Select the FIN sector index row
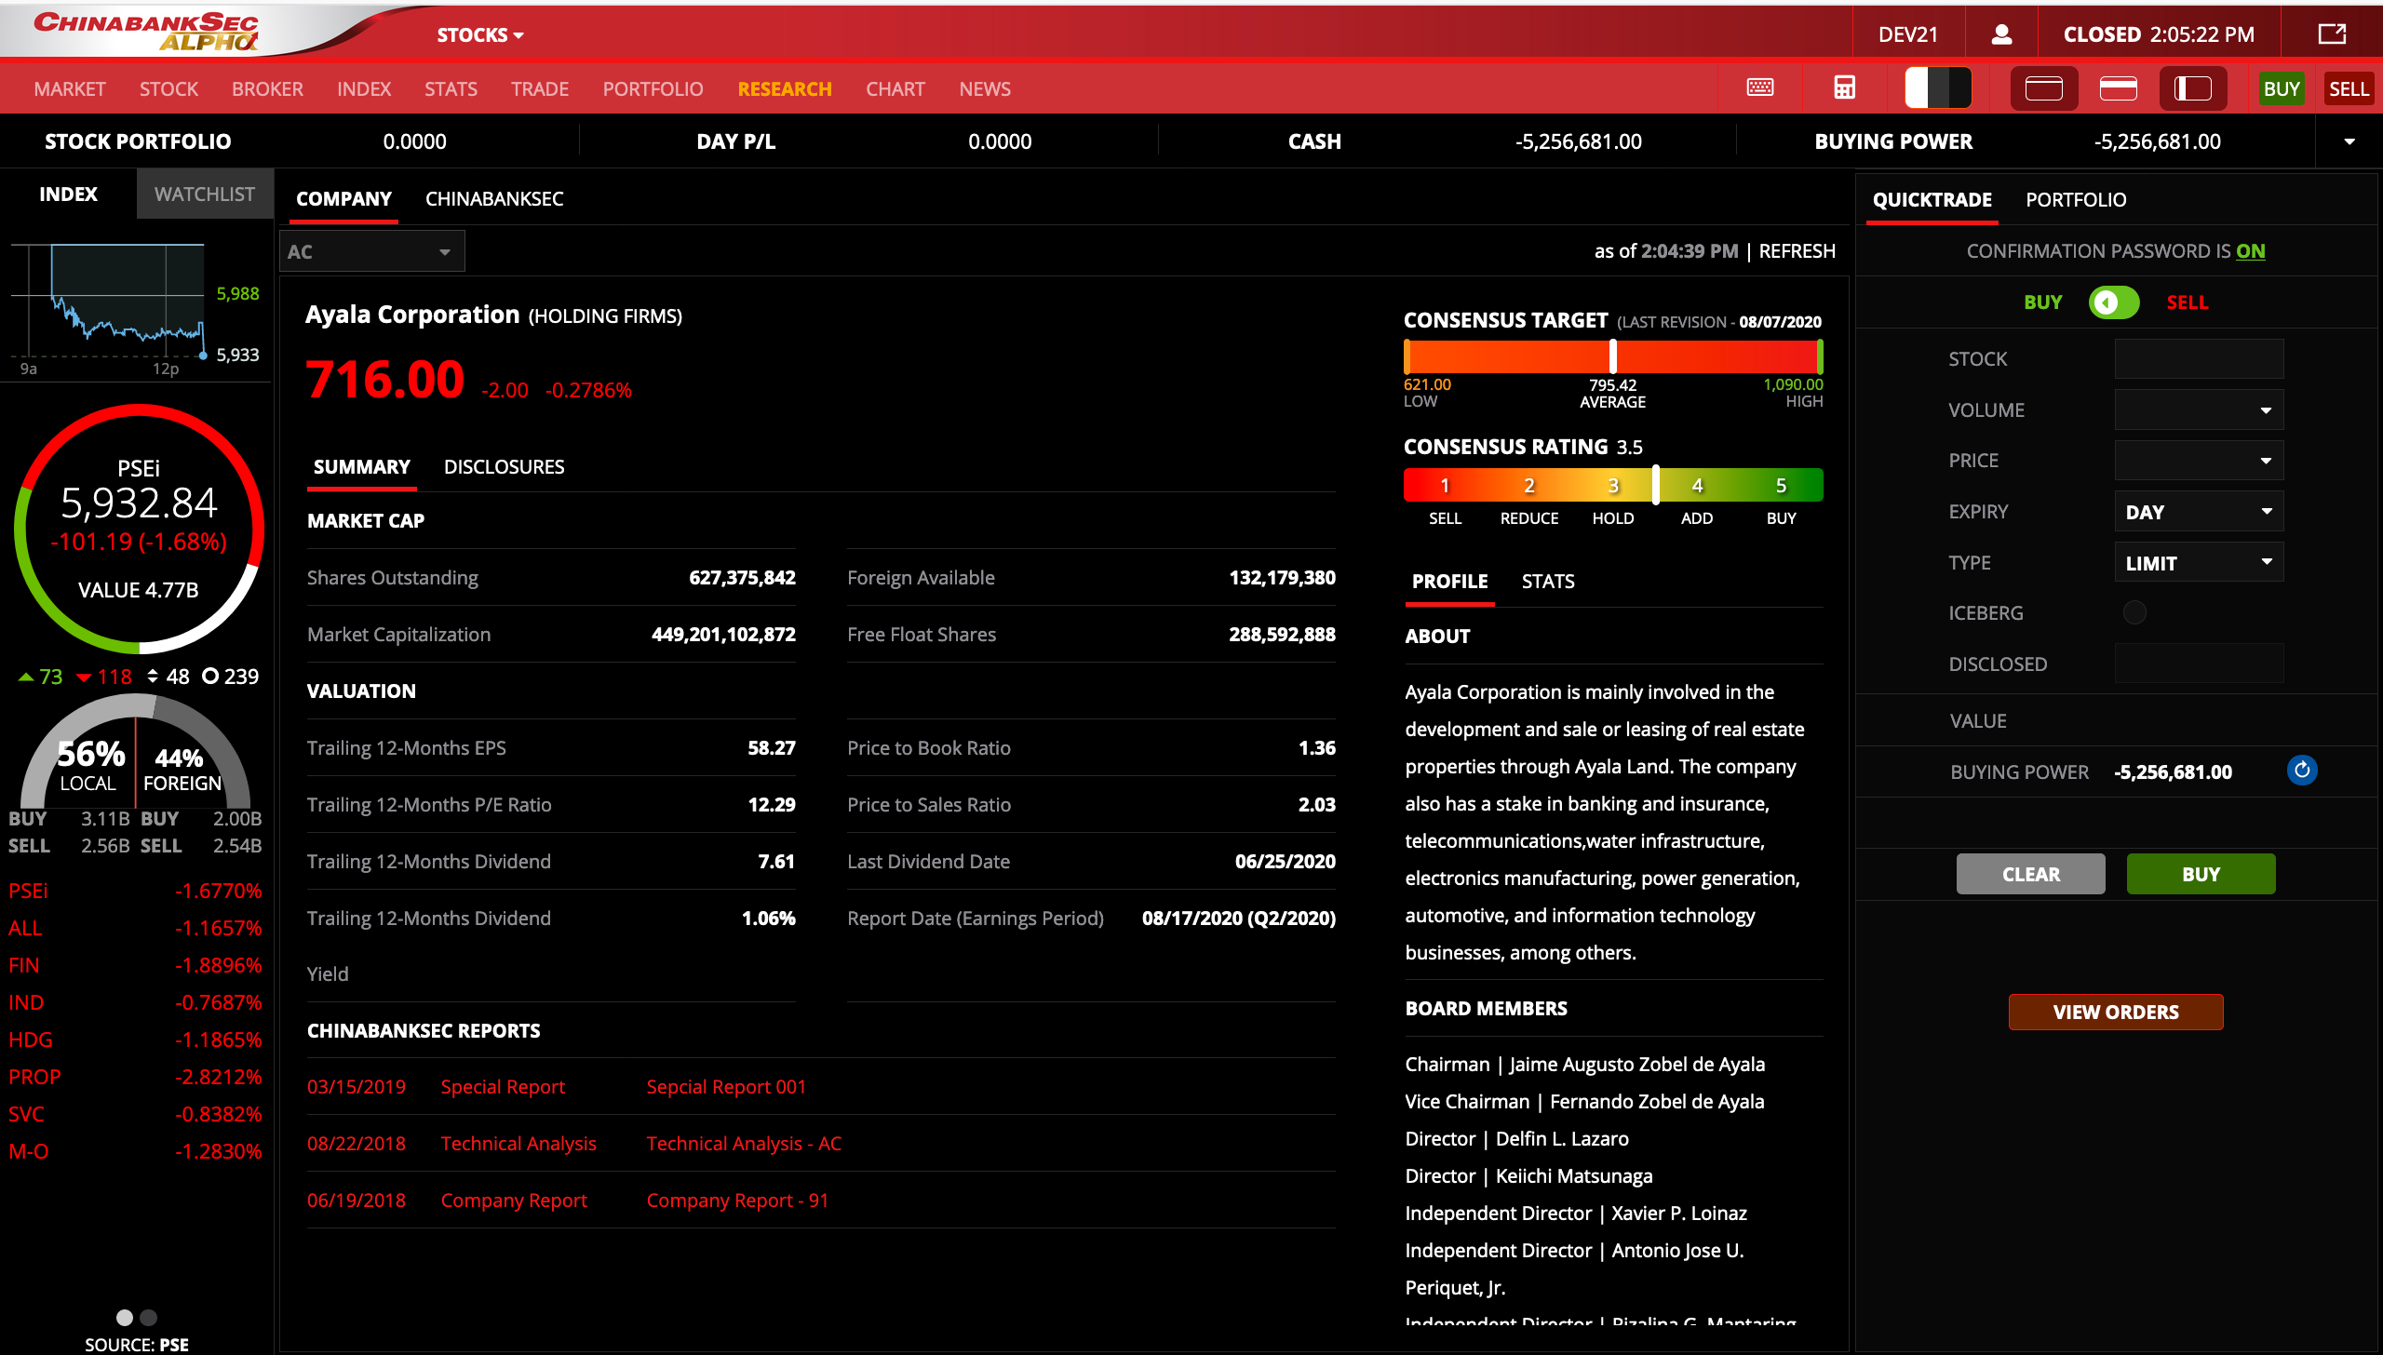 (136, 965)
